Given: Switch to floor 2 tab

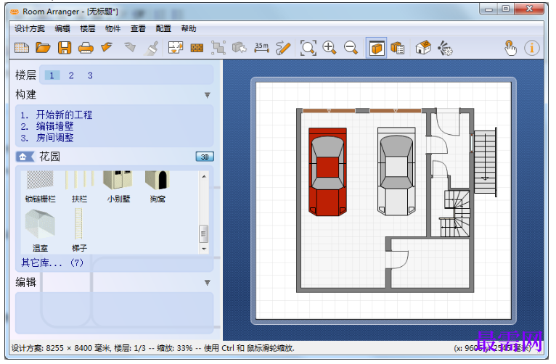Looking at the screenshot, I should pyautogui.click(x=71, y=75).
